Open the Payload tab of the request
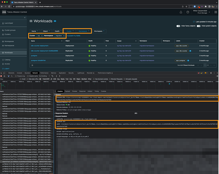The height and width of the screenshot is (174, 219). click(x=67, y=91)
